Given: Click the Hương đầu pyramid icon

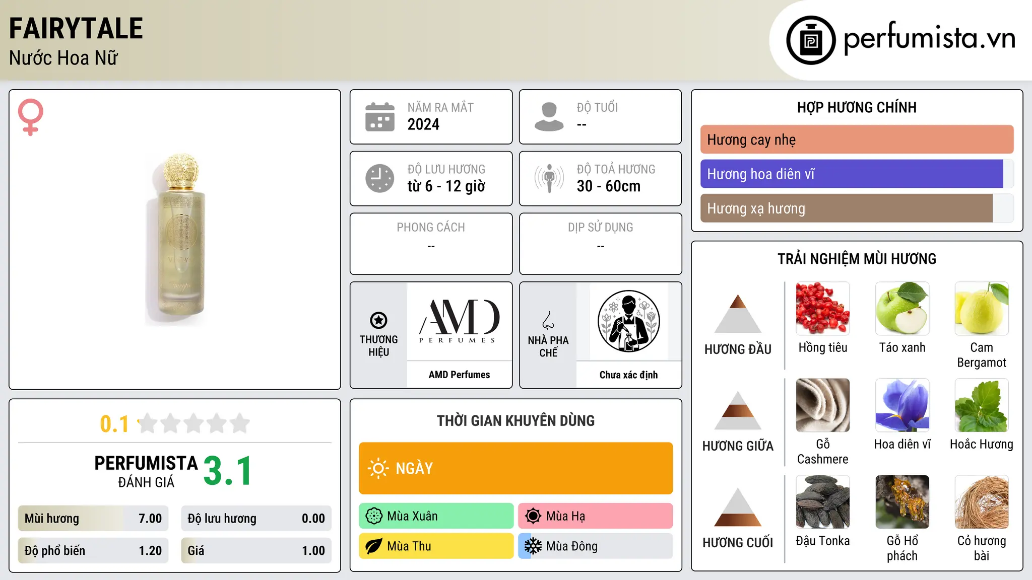Looking at the screenshot, I should tap(738, 314).
